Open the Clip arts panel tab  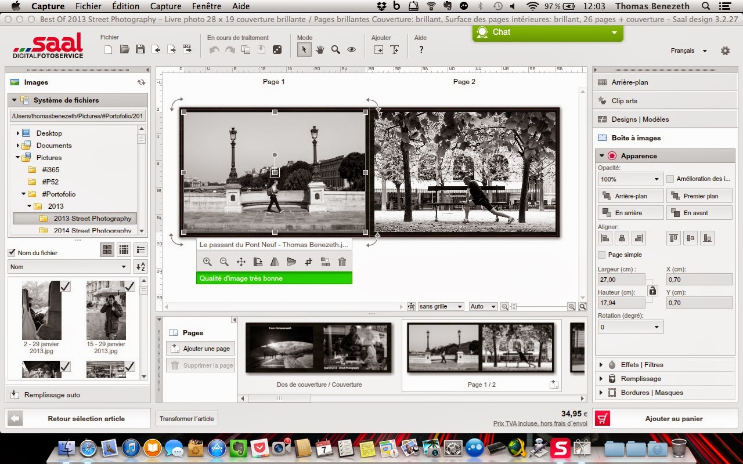(x=624, y=101)
